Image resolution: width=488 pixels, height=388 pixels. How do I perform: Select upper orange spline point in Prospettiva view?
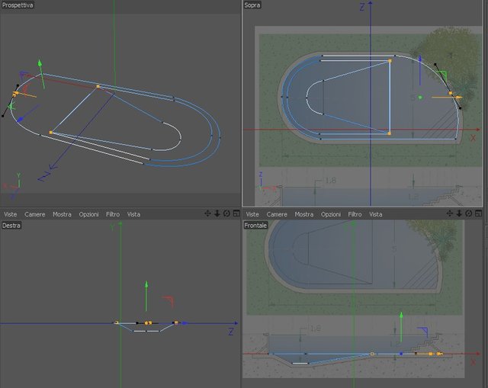98,86
